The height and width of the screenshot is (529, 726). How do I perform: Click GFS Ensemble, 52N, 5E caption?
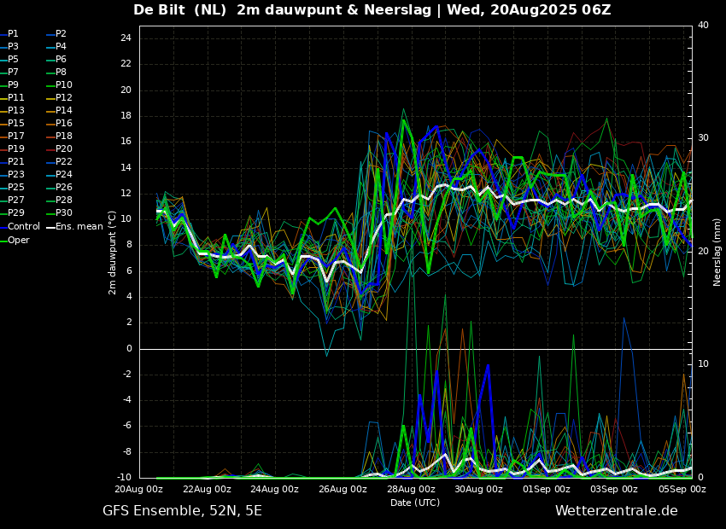[x=182, y=511]
